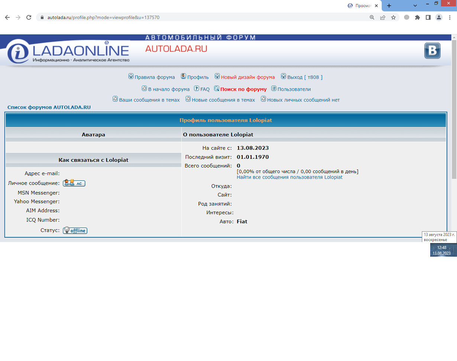
Task: Click the offline status icon
Action: click(75, 230)
